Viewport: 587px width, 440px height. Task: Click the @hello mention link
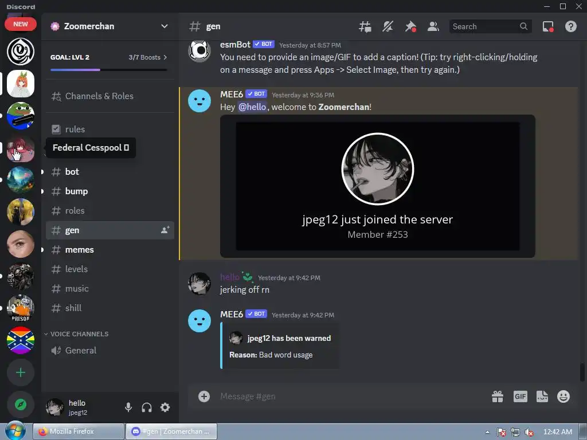pos(252,107)
